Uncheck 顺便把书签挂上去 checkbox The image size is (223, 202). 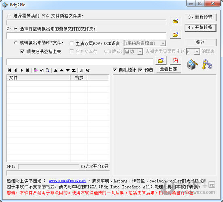[22, 51]
